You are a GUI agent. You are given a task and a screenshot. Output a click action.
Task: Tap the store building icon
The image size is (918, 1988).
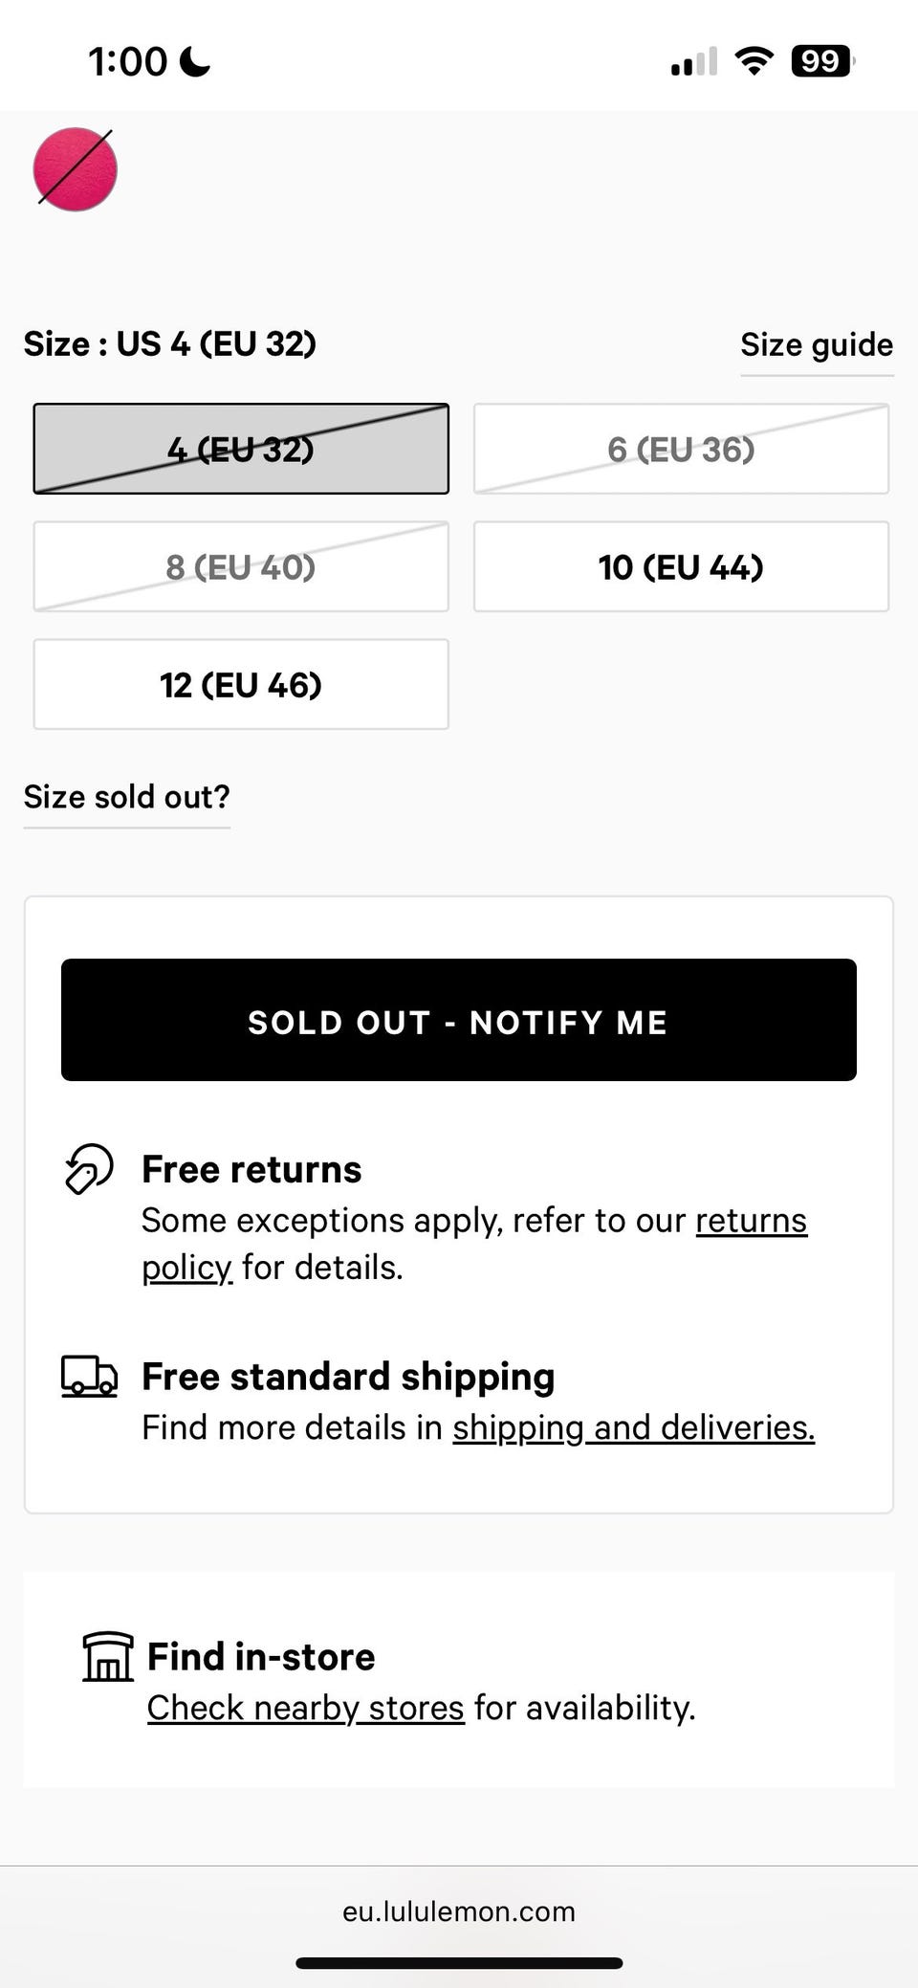coord(108,1656)
